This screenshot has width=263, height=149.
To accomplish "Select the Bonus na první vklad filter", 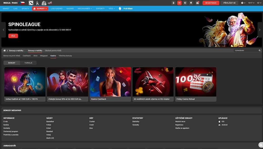I will (12, 56).
